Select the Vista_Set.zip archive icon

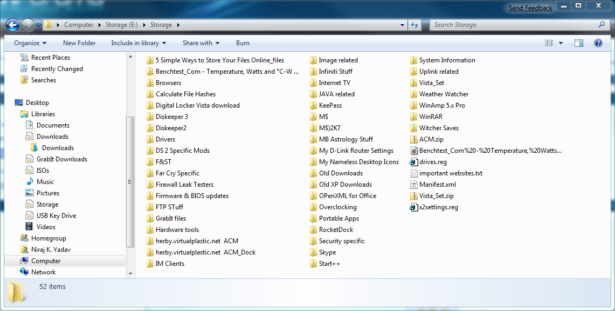[414, 196]
